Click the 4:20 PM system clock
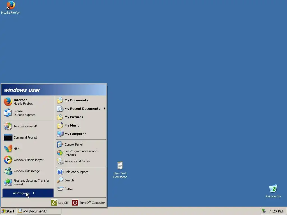The height and width of the screenshot is (215, 287). pos(276,211)
